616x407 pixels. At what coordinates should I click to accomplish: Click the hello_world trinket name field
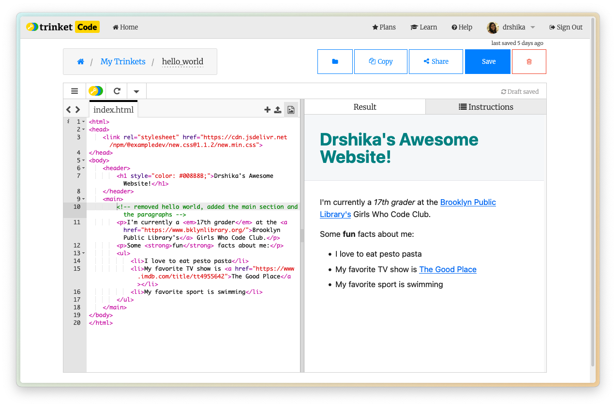[x=182, y=61]
